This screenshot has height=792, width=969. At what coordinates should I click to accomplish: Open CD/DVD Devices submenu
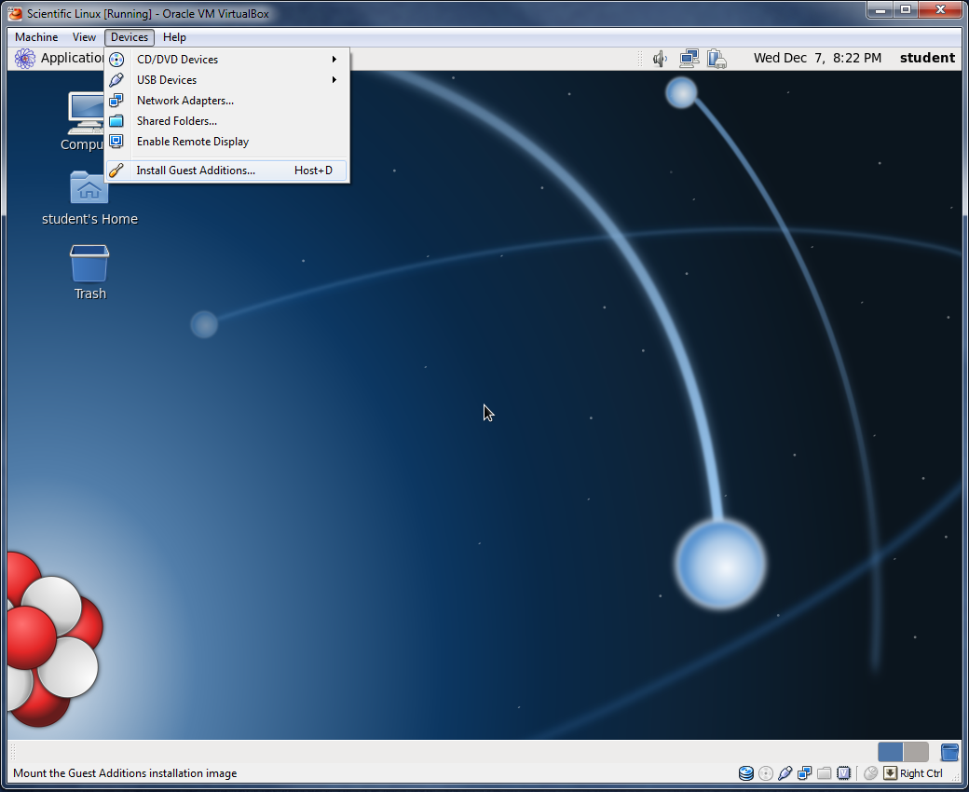coord(226,60)
